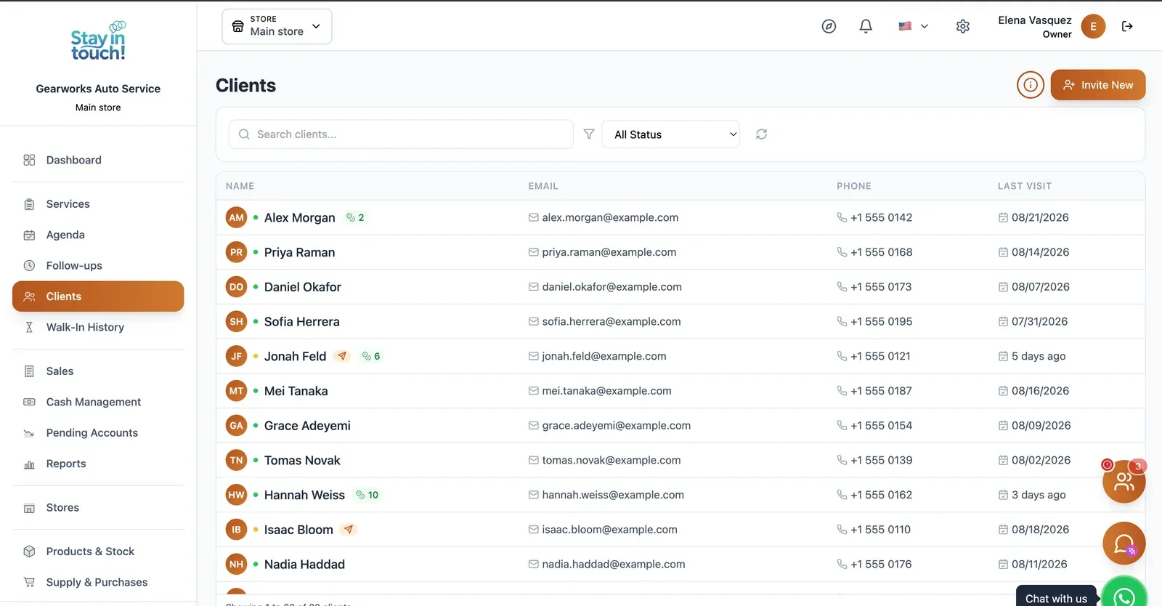Click the paper plane icon beside Jonah Feld
The height and width of the screenshot is (606, 1162).
pos(342,356)
